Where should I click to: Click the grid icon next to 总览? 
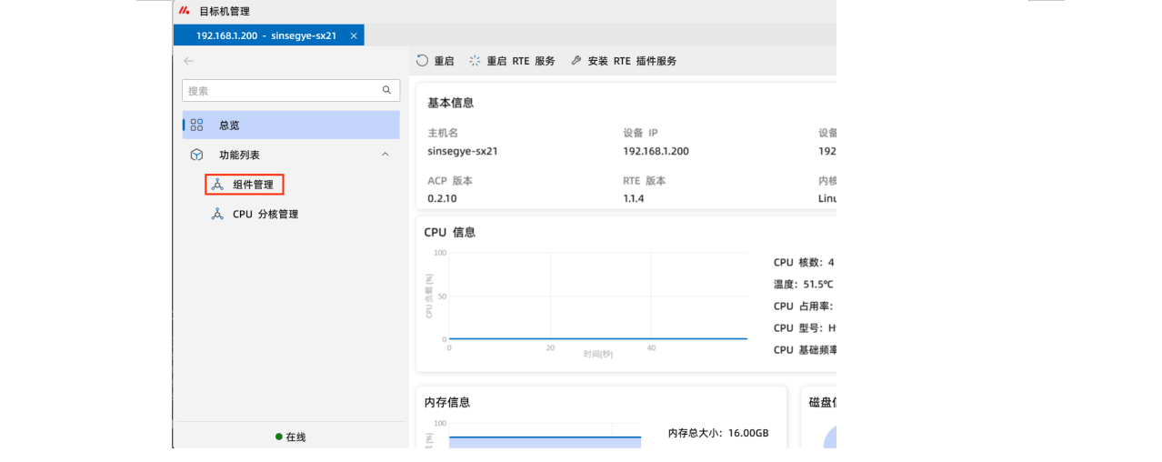(x=197, y=125)
